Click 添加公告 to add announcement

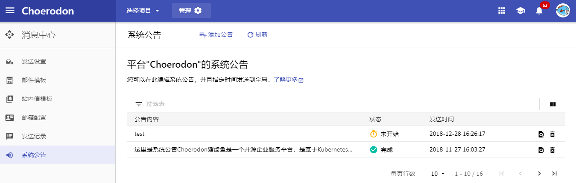click(216, 35)
